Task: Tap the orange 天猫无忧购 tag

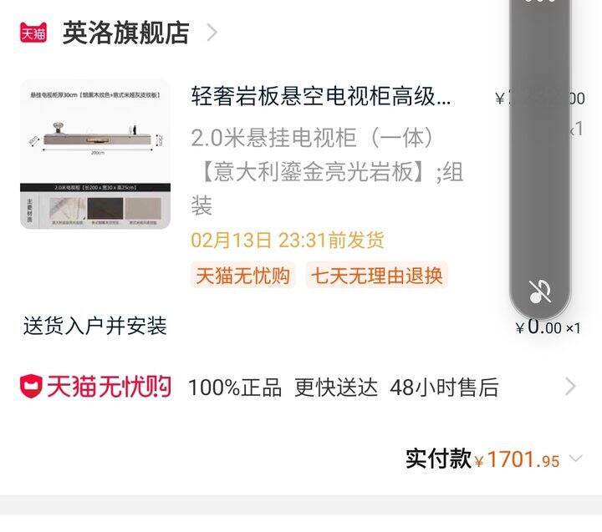Action: point(243,276)
